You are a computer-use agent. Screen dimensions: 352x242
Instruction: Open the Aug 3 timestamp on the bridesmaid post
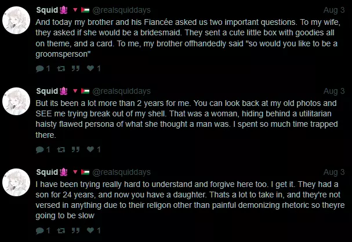(x=334, y=10)
